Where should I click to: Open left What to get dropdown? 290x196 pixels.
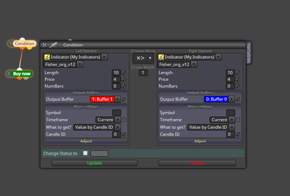pyautogui.click(x=118, y=127)
